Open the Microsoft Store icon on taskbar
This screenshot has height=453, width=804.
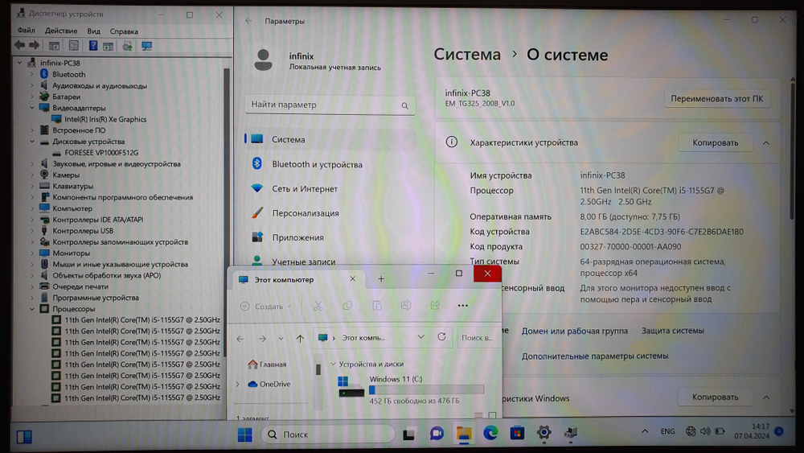[517, 434]
